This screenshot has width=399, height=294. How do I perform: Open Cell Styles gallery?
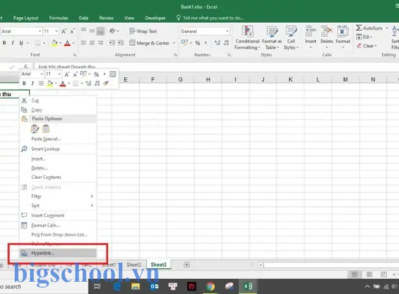291,38
